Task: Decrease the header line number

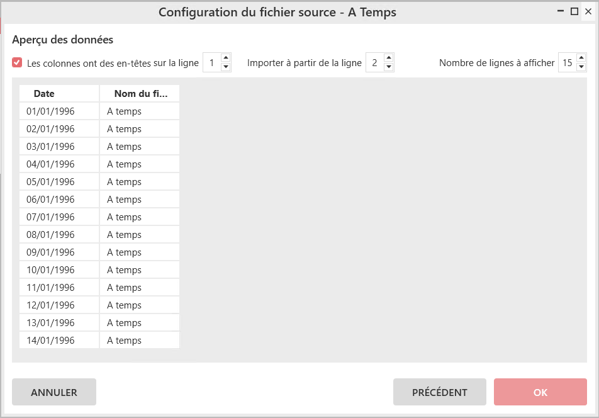Action: click(226, 67)
